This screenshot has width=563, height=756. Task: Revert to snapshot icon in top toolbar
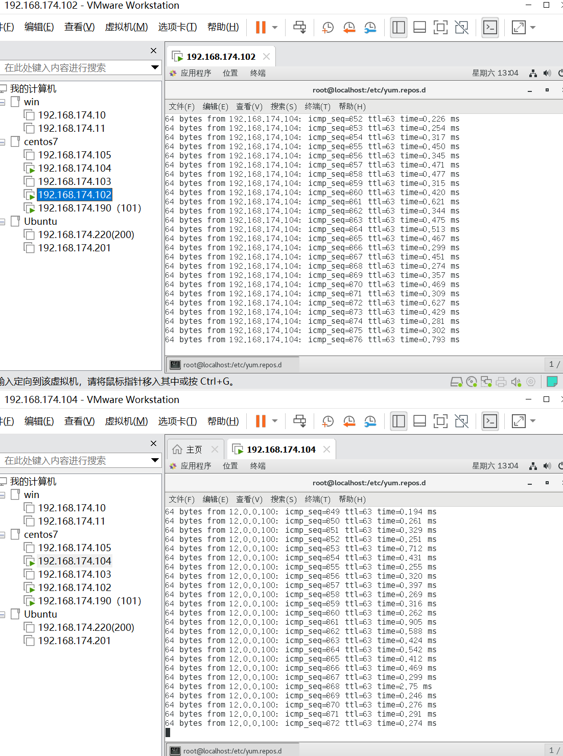(x=349, y=27)
